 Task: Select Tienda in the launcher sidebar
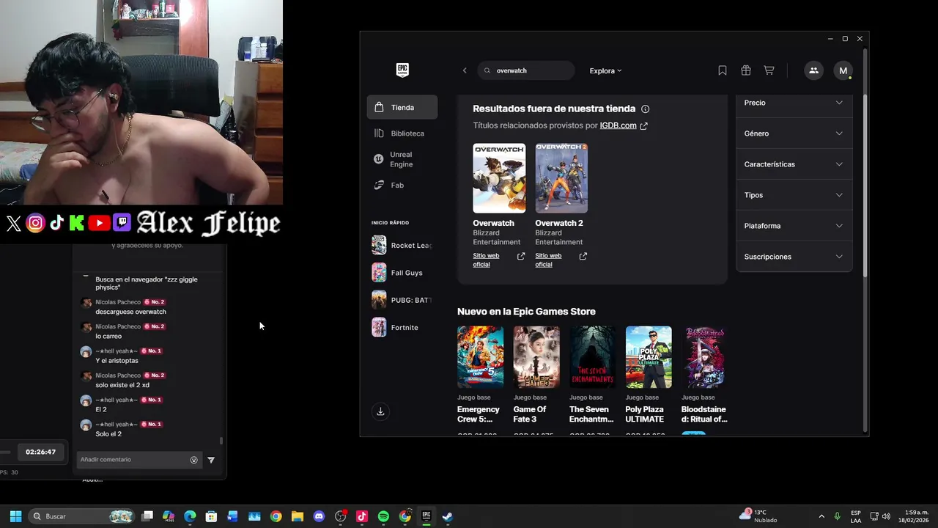tap(402, 107)
